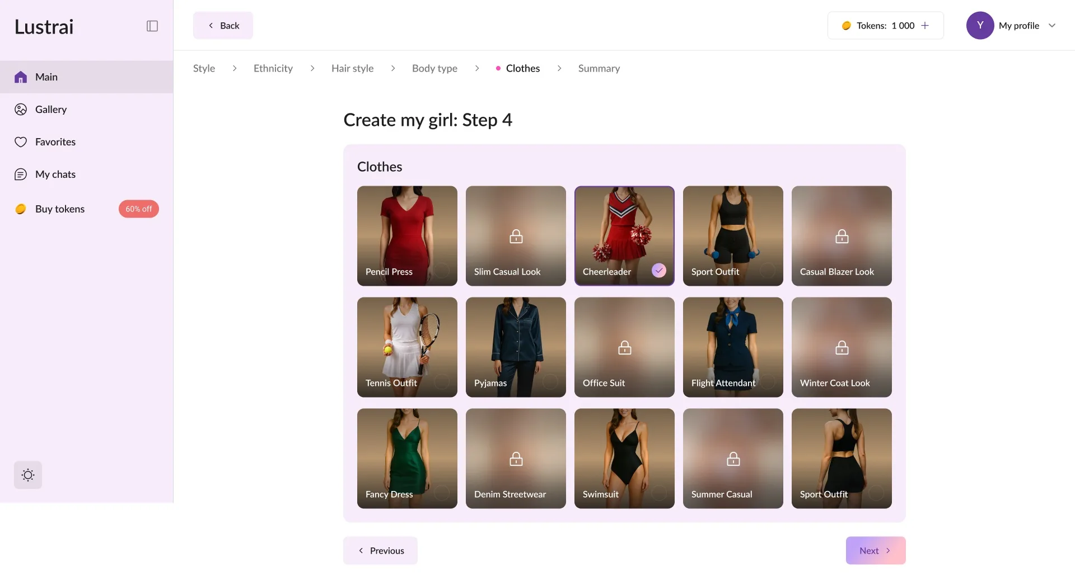Viewport: 1075px width, 581px height.
Task: Select the Pyjamas outfit radio circle
Action: 550,382
